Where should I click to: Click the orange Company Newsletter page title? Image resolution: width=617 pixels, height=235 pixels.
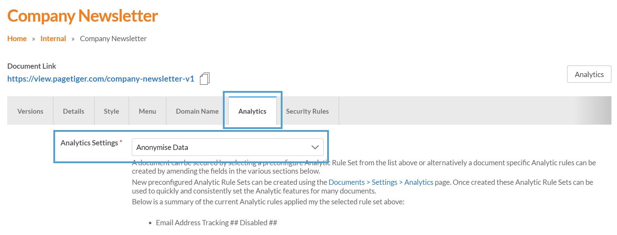point(83,16)
